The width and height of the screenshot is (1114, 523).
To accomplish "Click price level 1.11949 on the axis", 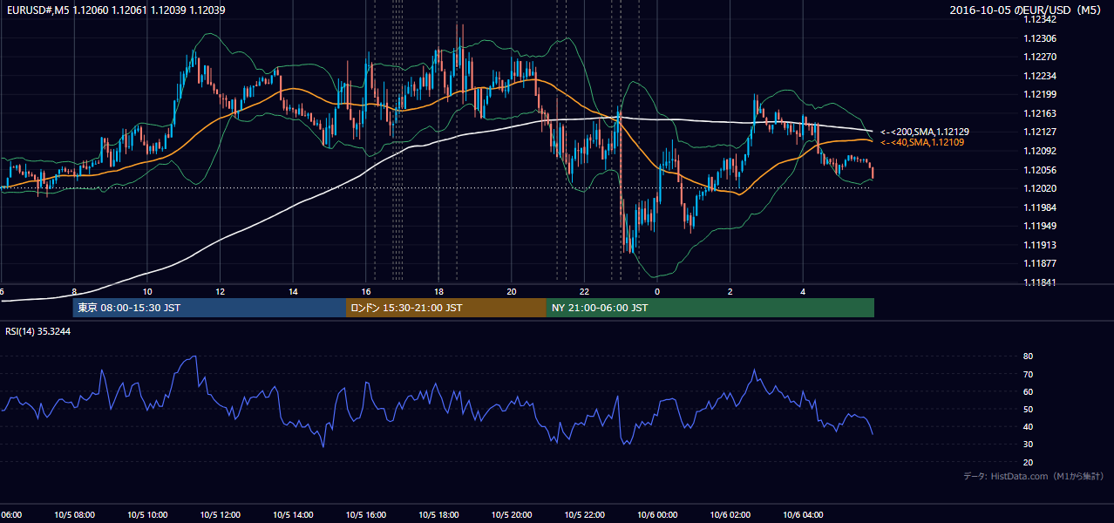I will click(x=1040, y=226).
